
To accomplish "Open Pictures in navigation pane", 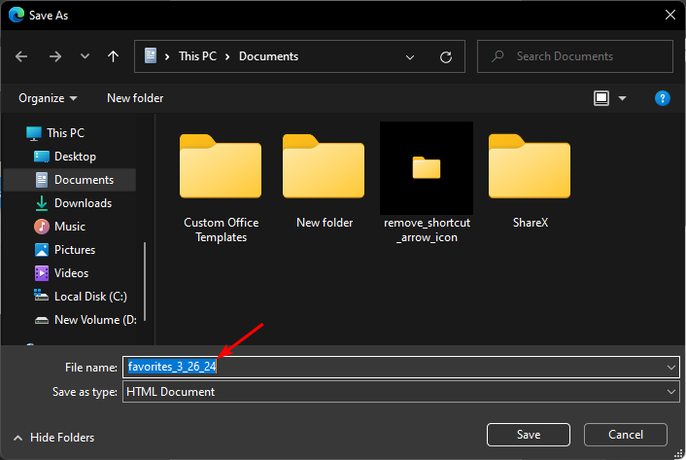I will [x=75, y=250].
